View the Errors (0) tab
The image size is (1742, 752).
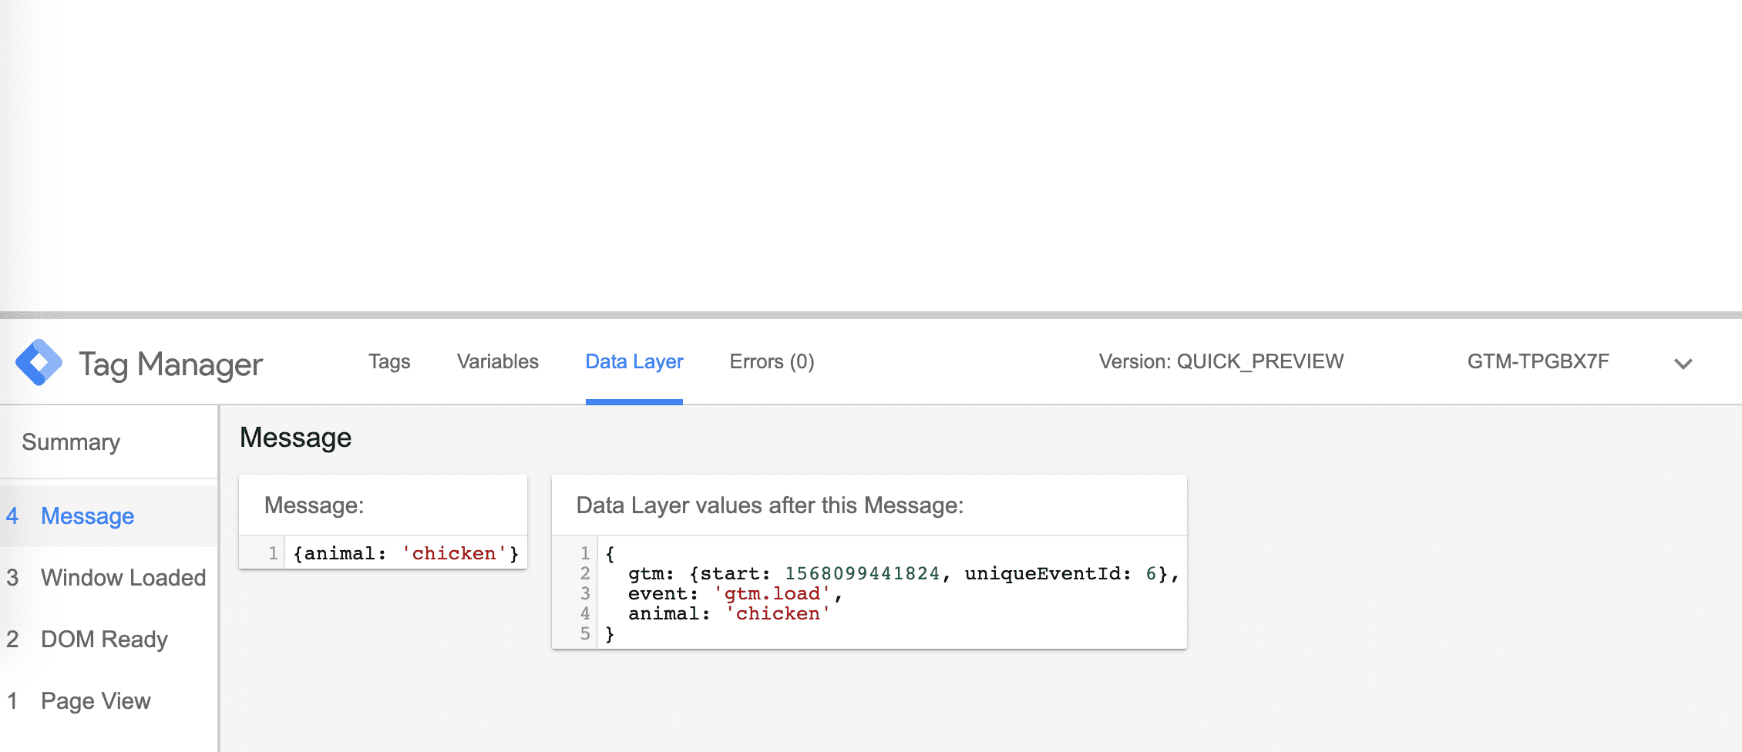click(772, 362)
